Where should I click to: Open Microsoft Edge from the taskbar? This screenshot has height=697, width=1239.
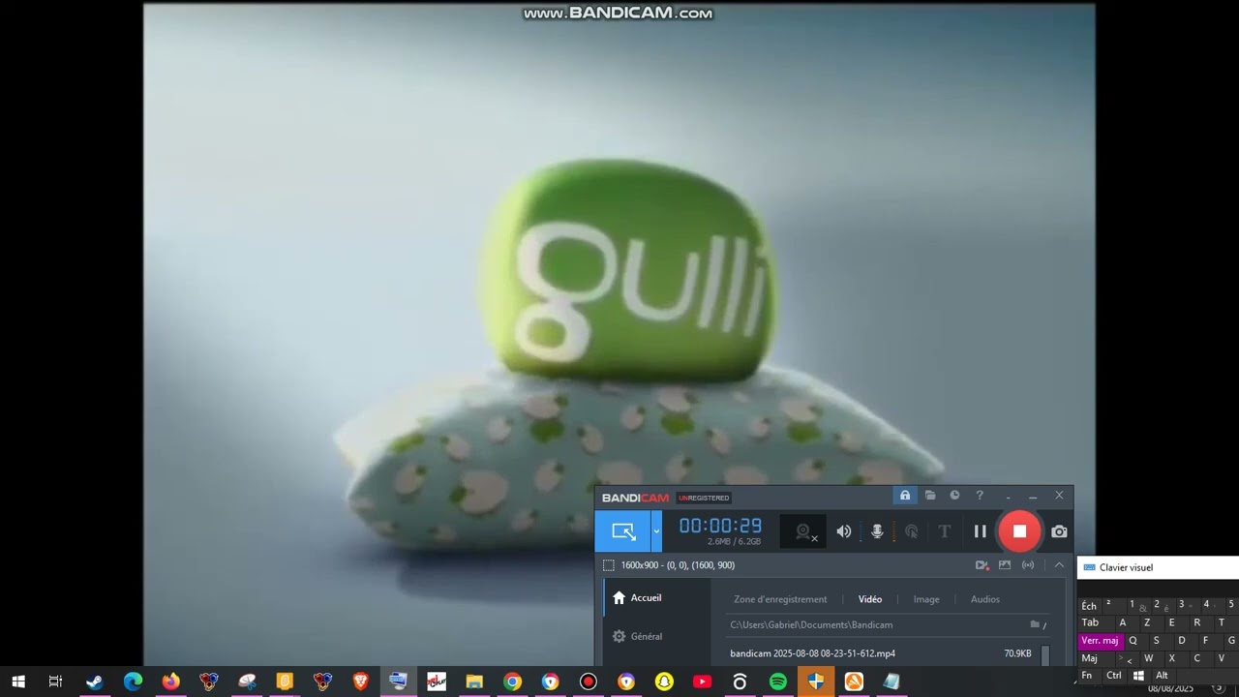click(133, 682)
